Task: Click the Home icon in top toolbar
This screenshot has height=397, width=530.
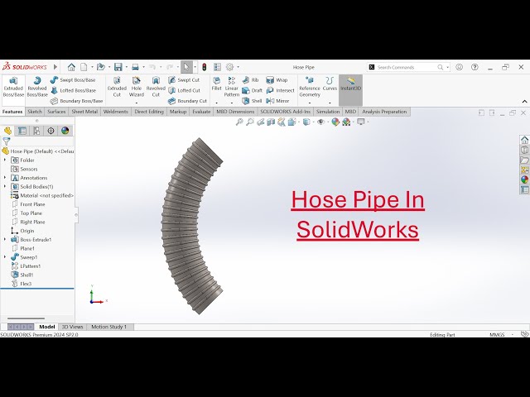Action: click(x=71, y=67)
